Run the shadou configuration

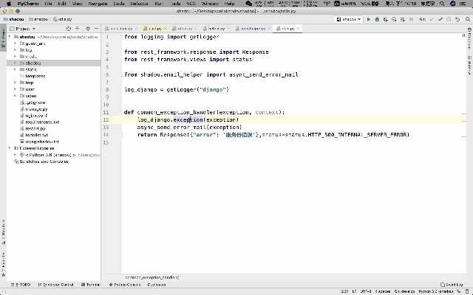click(x=368, y=19)
